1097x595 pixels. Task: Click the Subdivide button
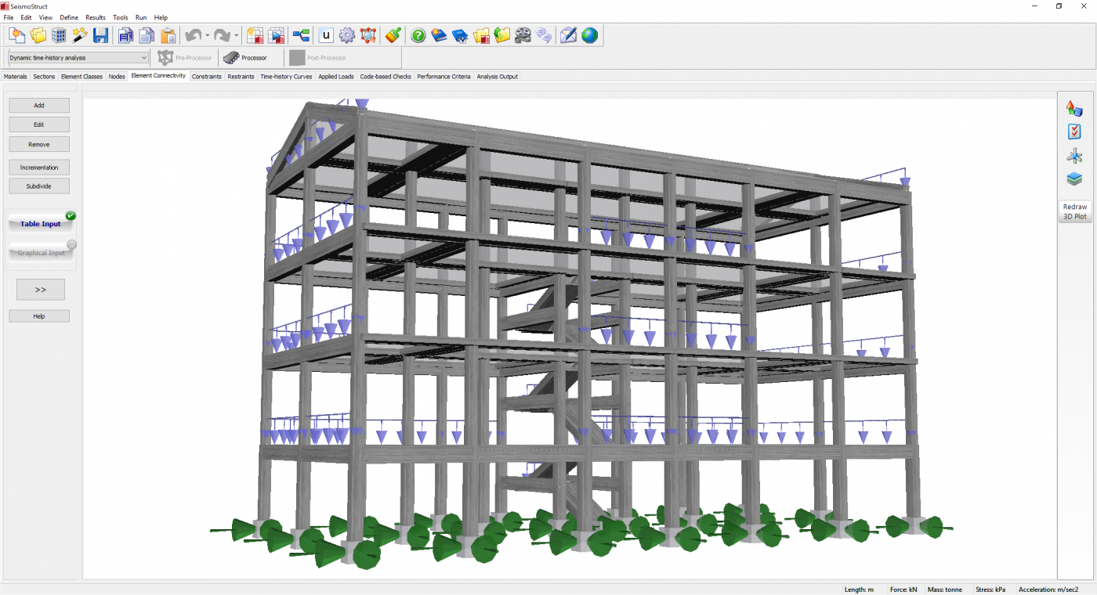coord(39,186)
